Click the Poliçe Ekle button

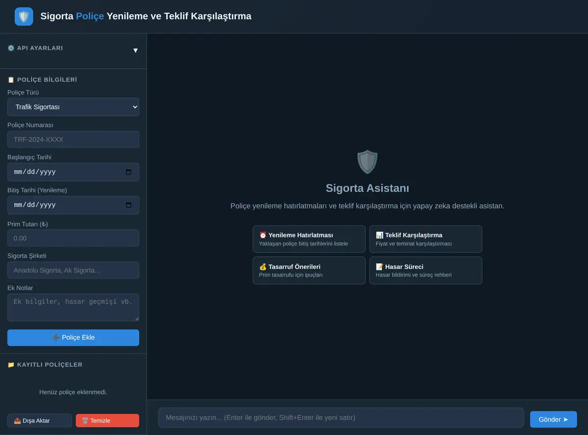pos(73,338)
